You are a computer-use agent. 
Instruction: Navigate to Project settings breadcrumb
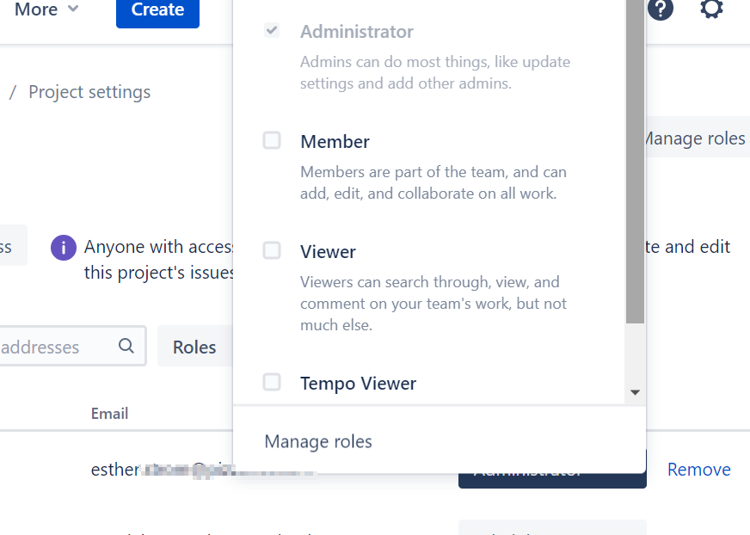tap(89, 91)
